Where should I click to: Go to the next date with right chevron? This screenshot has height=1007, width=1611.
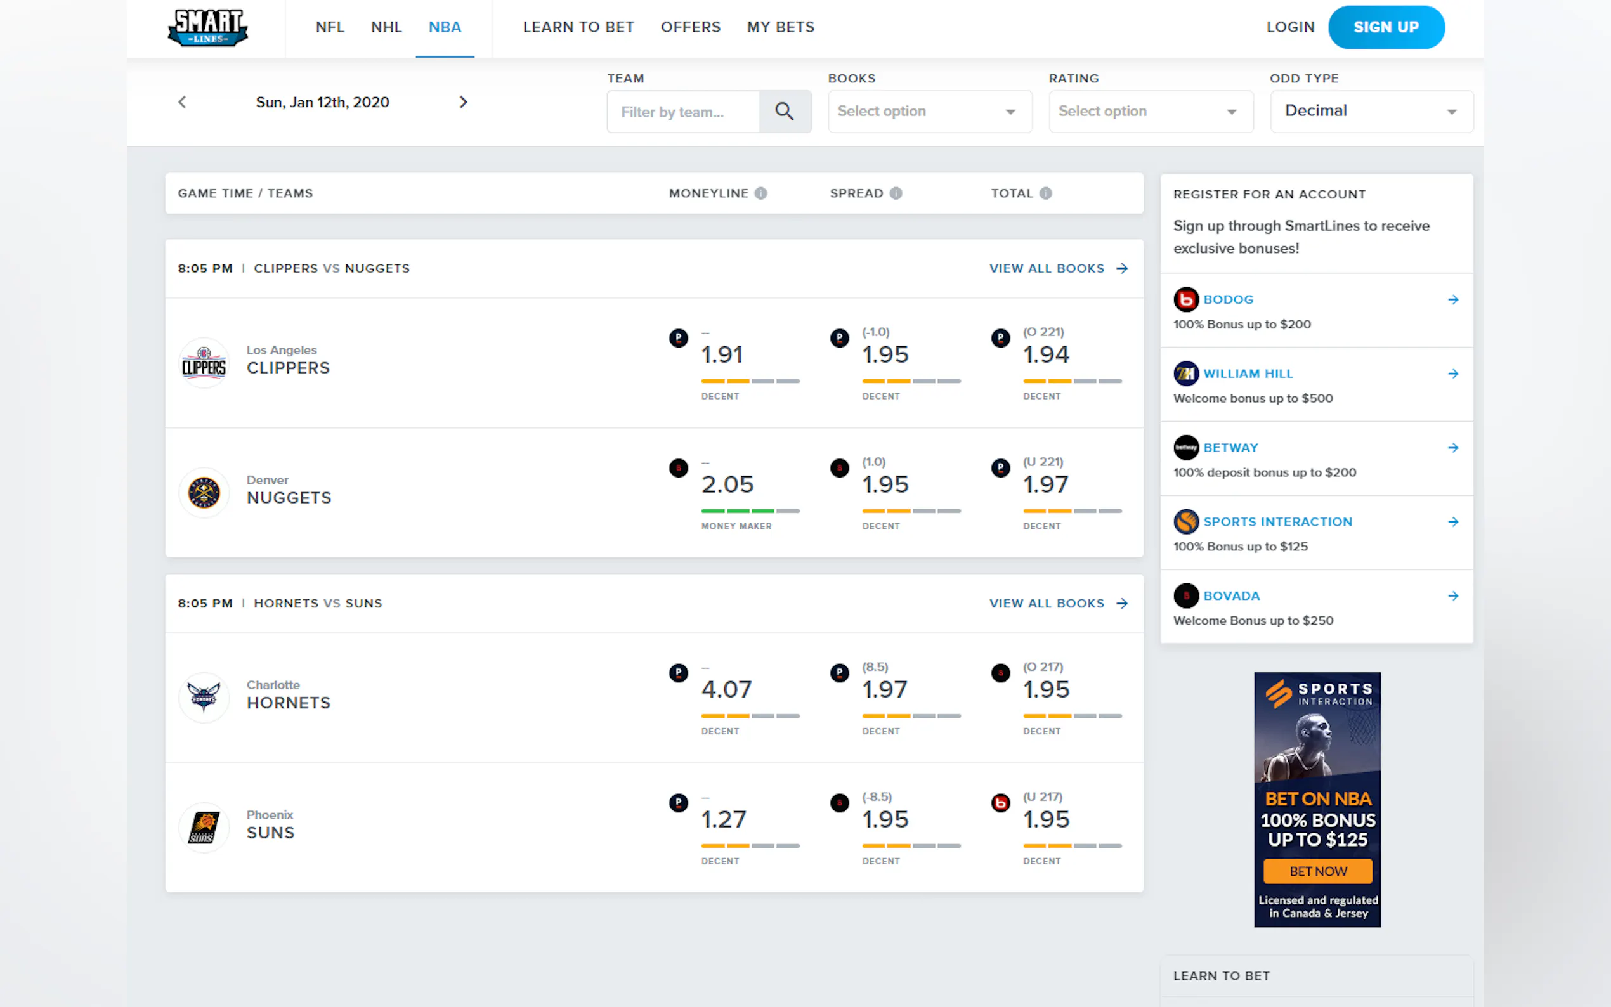point(463,102)
